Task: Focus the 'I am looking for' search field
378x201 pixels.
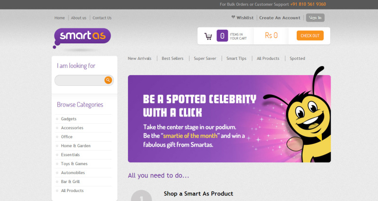Action: (79, 80)
